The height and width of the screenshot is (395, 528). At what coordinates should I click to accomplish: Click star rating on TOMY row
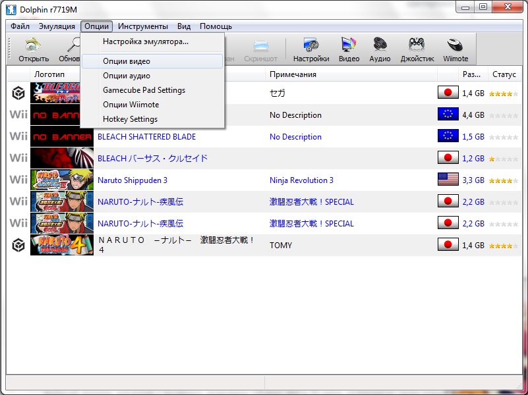click(504, 246)
